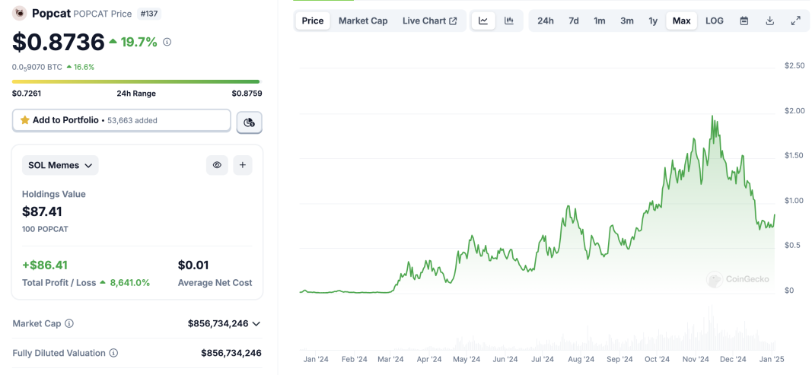Toggle holdings visibility eye icon

pos(217,165)
